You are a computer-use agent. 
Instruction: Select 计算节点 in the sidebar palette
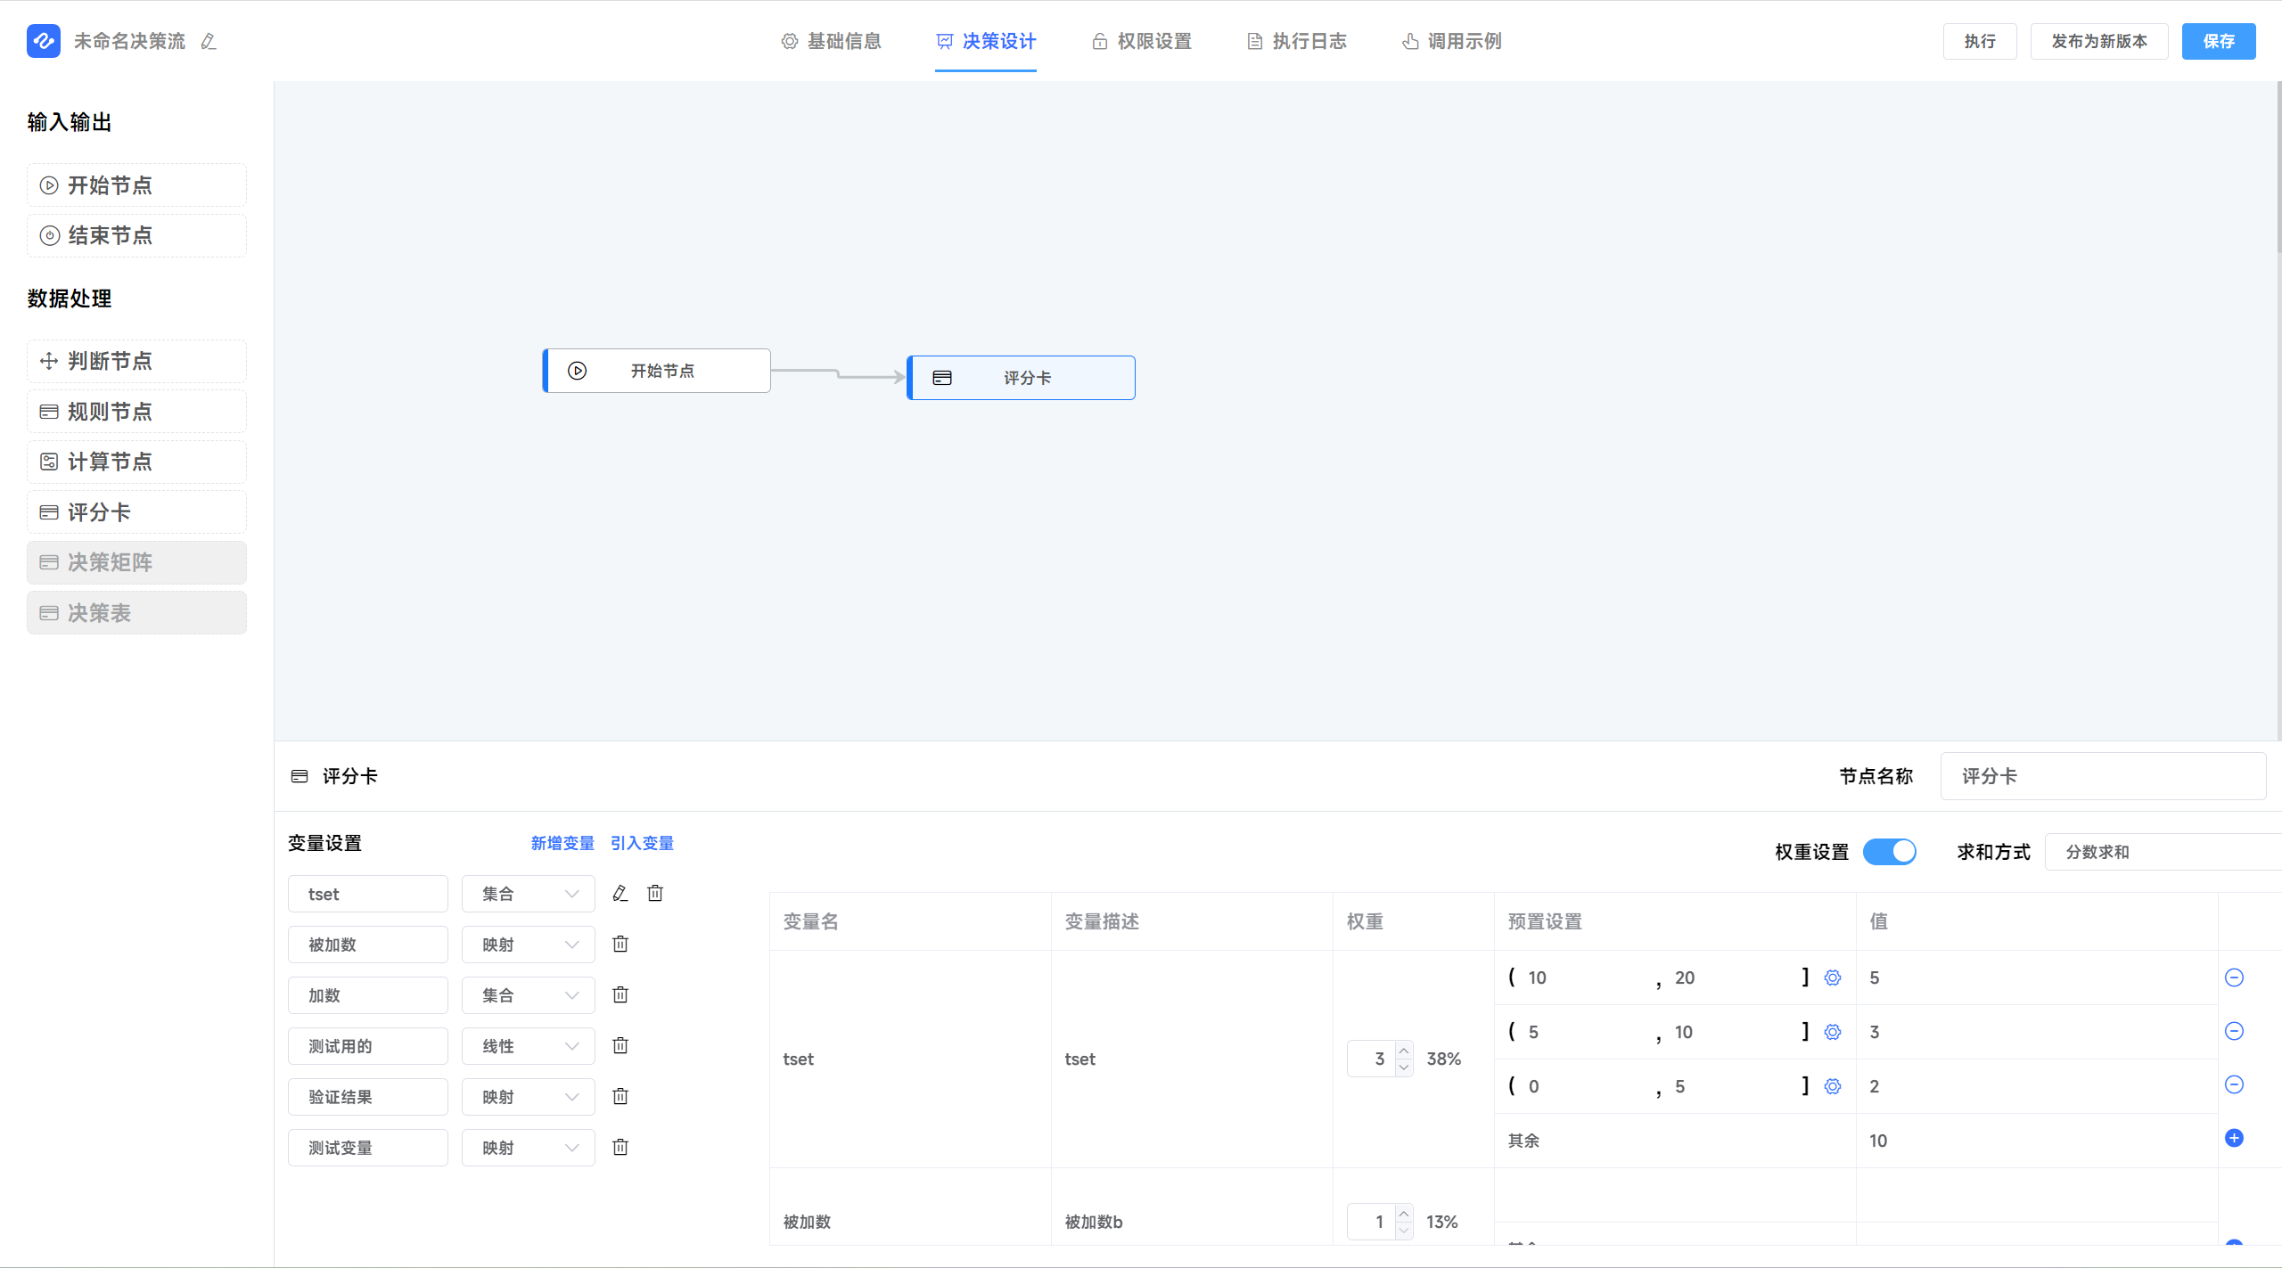(136, 462)
